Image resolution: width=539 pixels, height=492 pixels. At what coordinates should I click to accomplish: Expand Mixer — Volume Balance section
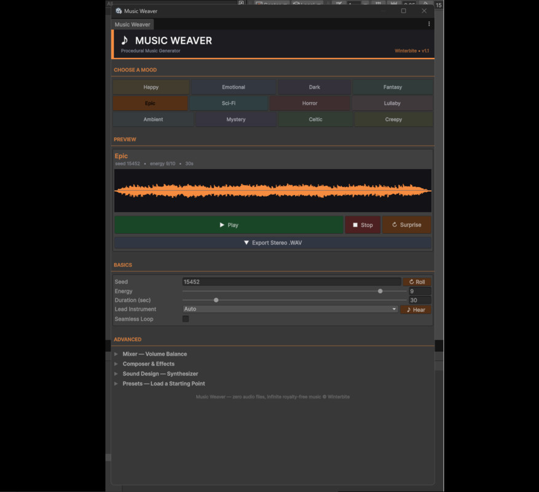click(155, 354)
